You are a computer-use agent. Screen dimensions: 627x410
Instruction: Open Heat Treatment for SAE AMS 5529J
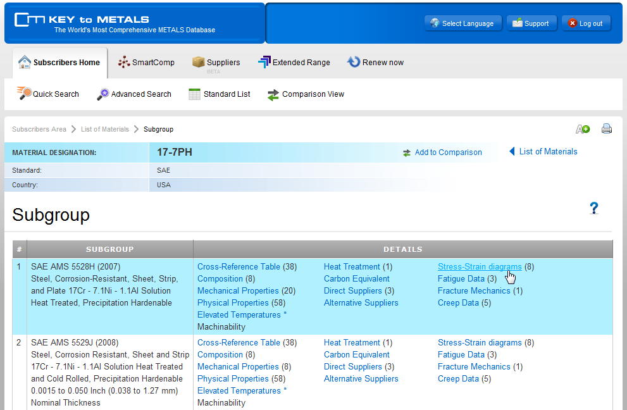(x=352, y=343)
